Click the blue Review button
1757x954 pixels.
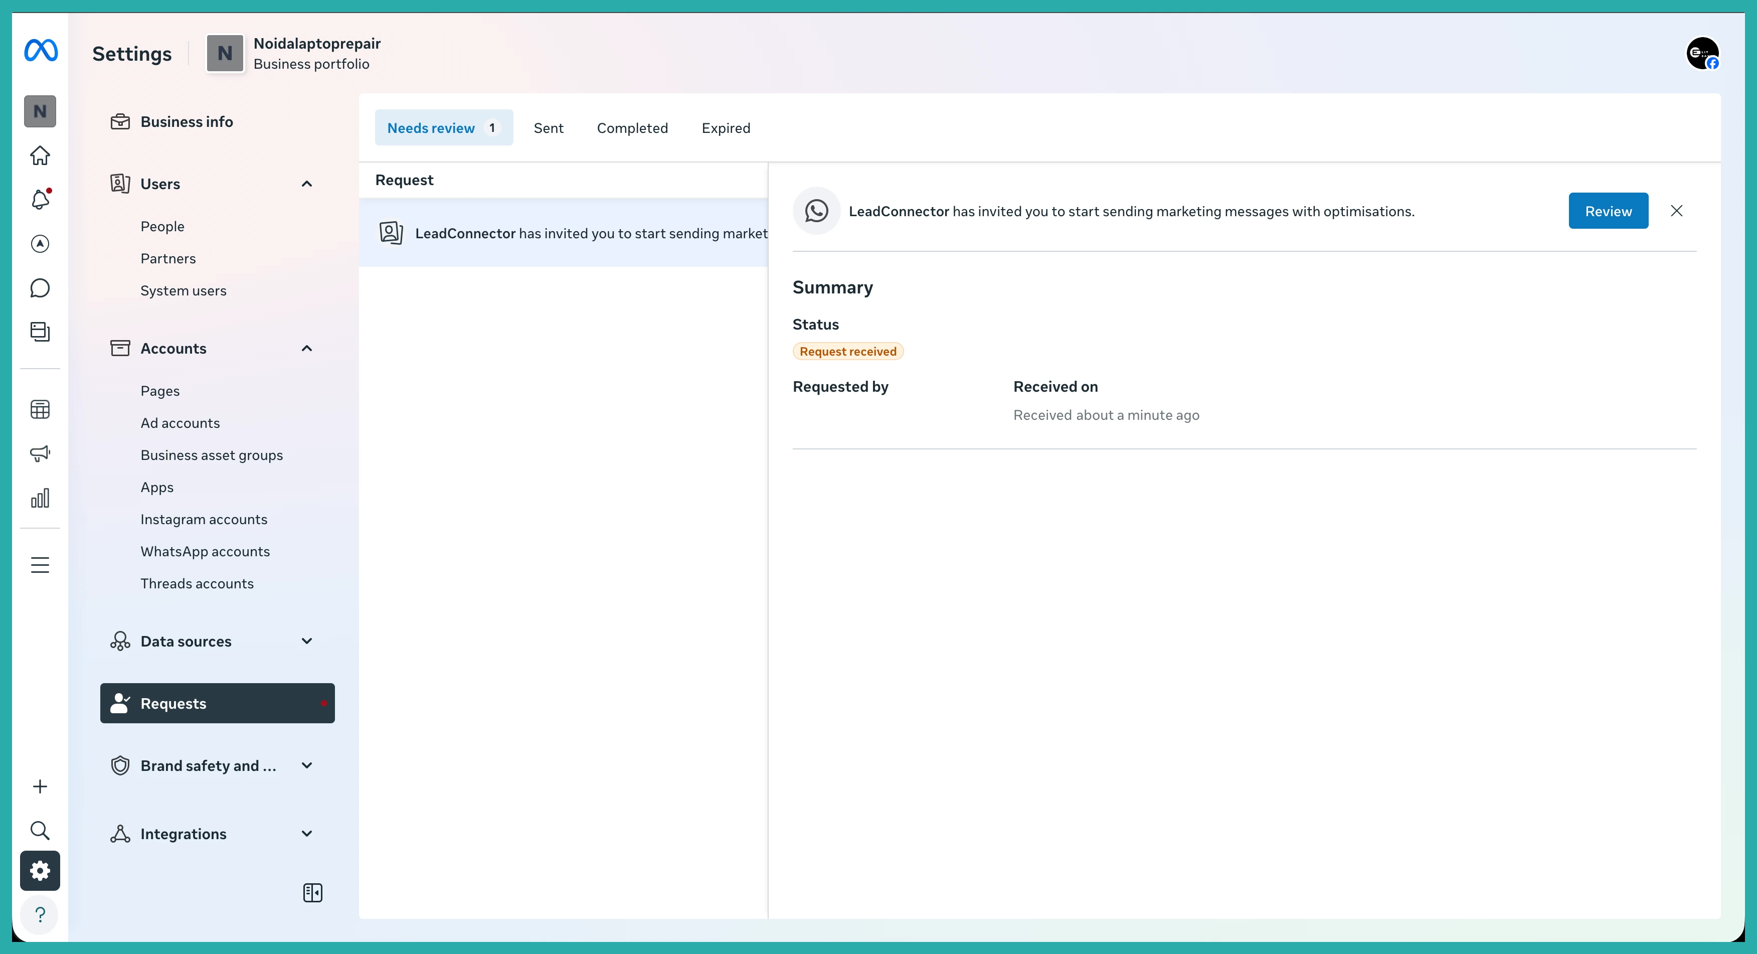coord(1608,211)
